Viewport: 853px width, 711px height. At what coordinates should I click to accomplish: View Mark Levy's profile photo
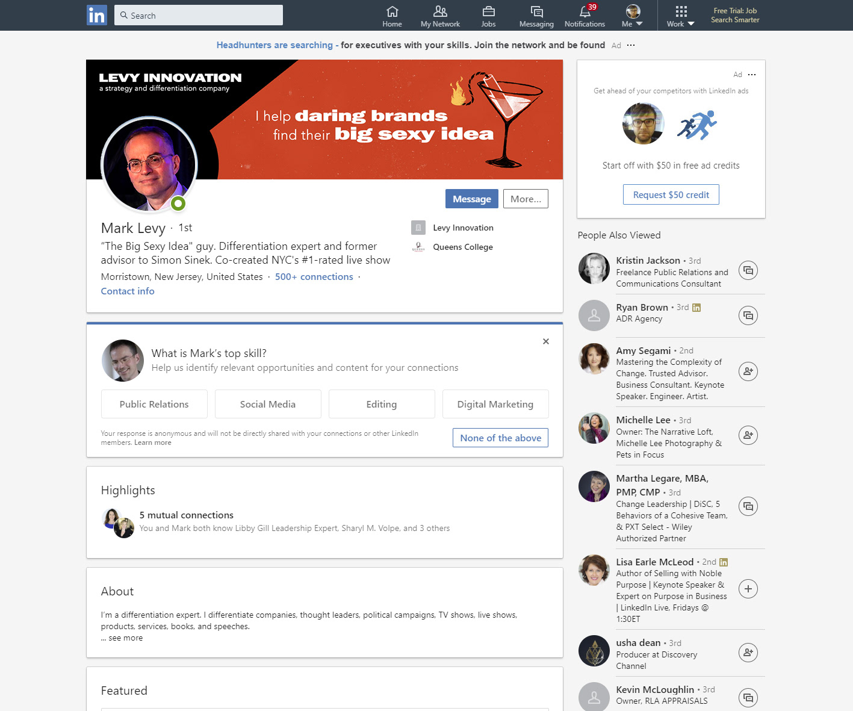(x=149, y=165)
